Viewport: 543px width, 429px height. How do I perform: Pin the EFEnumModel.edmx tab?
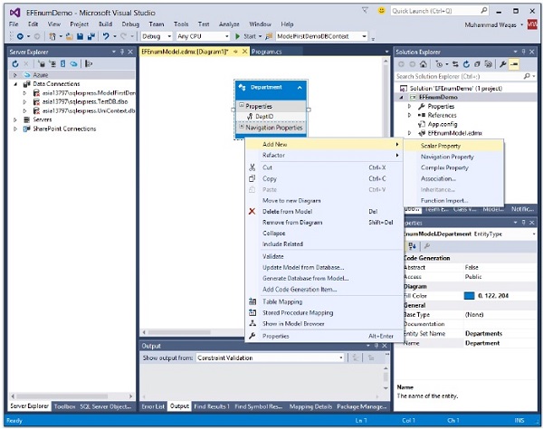point(235,52)
